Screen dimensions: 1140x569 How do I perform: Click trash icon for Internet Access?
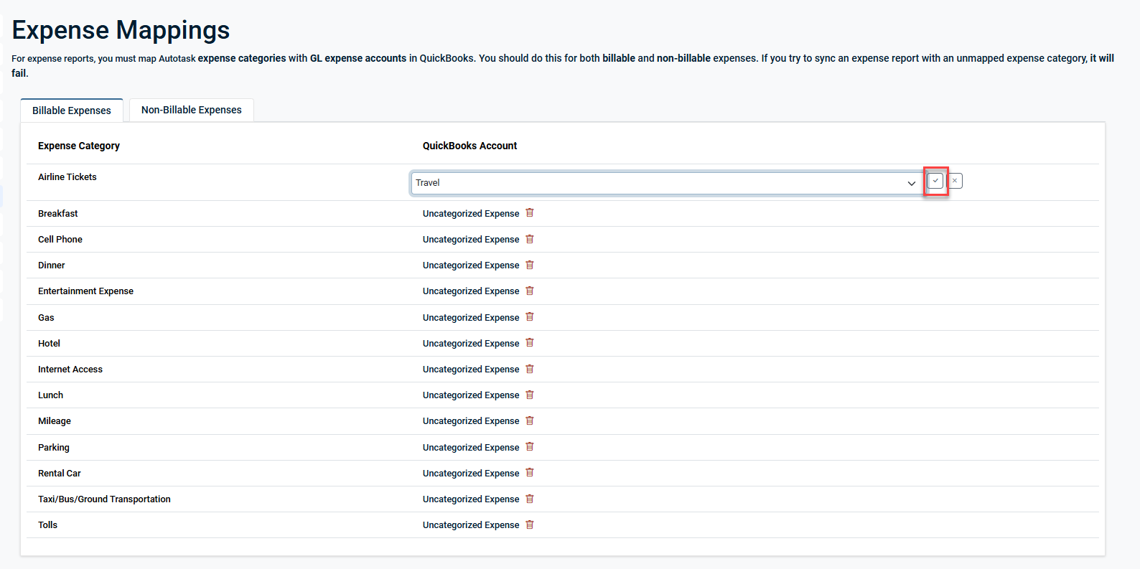pos(530,369)
